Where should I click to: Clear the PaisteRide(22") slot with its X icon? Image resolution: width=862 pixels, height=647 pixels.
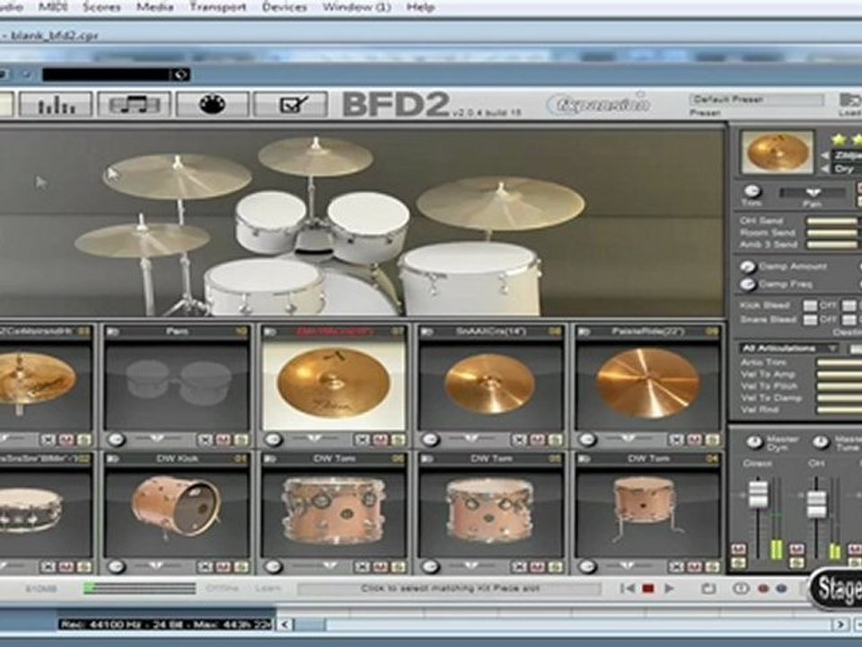pos(676,439)
